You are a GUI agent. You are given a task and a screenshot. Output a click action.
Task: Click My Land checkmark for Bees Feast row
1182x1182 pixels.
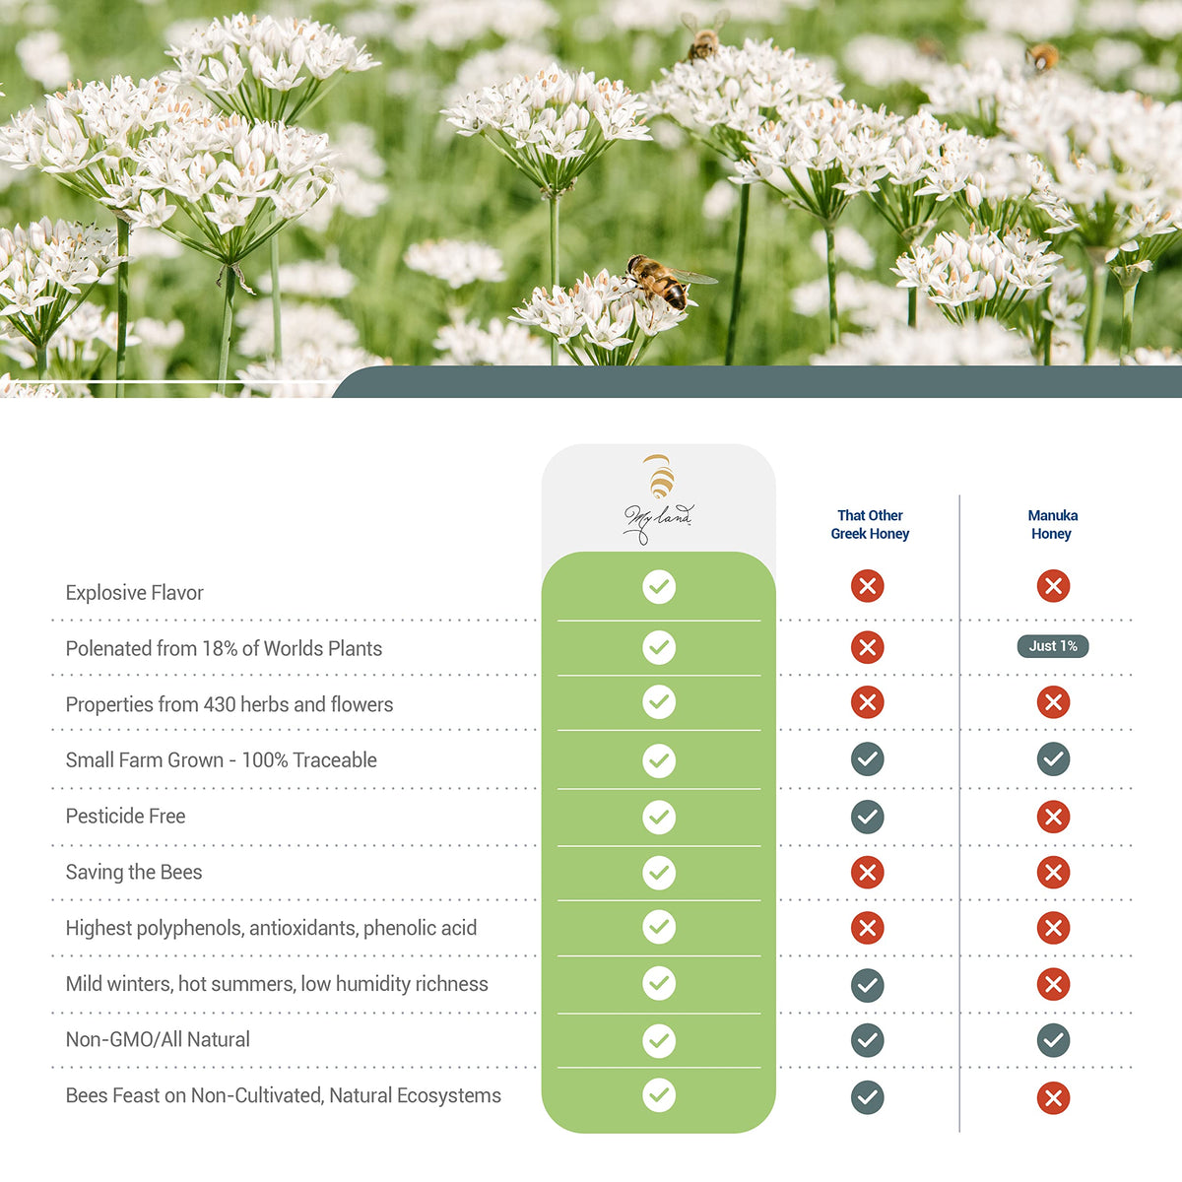tap(659, 1094)
